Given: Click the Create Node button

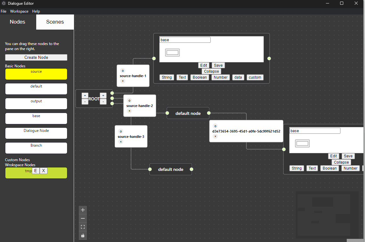Looking at the screenshot, I should tap(36, 57).
